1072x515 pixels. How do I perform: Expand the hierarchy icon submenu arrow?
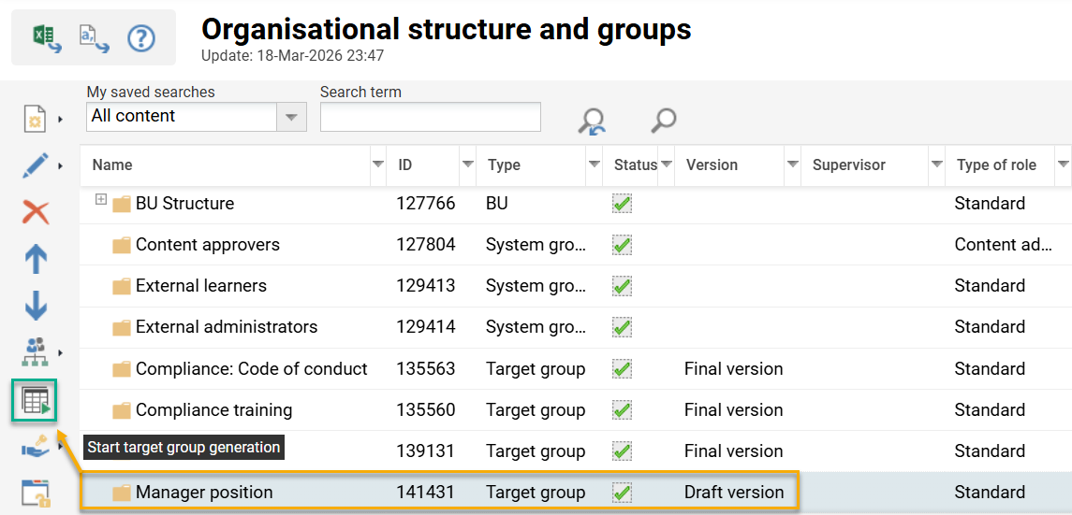pyautogui.click(x=60, y=352)
